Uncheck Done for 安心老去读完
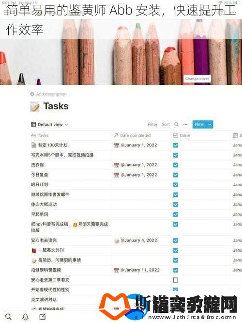242x323 pixels. (176, 241)
